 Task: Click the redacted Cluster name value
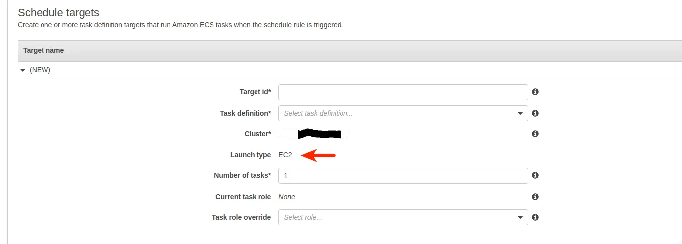click(312, 134)
